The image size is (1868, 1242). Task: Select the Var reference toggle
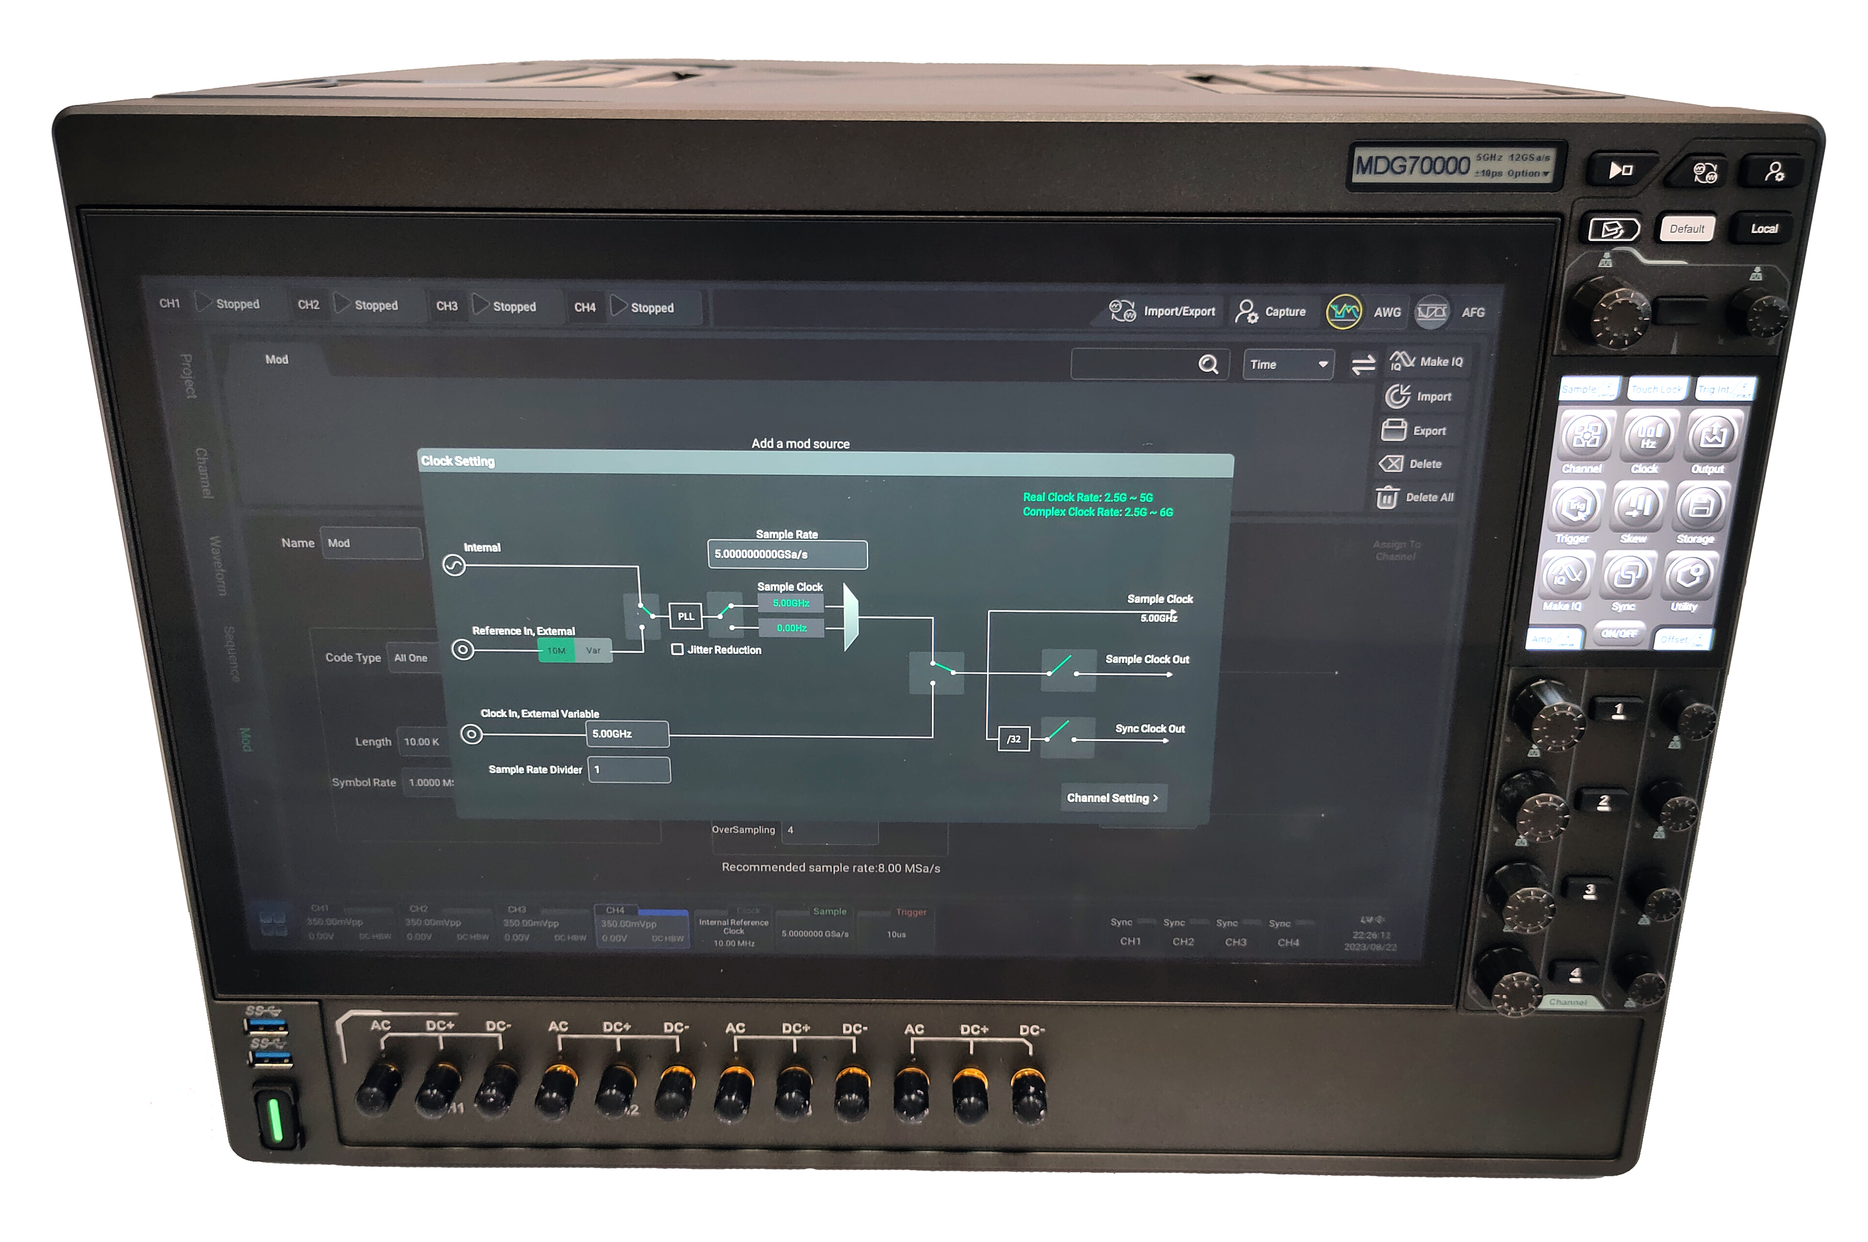point(593,650)
